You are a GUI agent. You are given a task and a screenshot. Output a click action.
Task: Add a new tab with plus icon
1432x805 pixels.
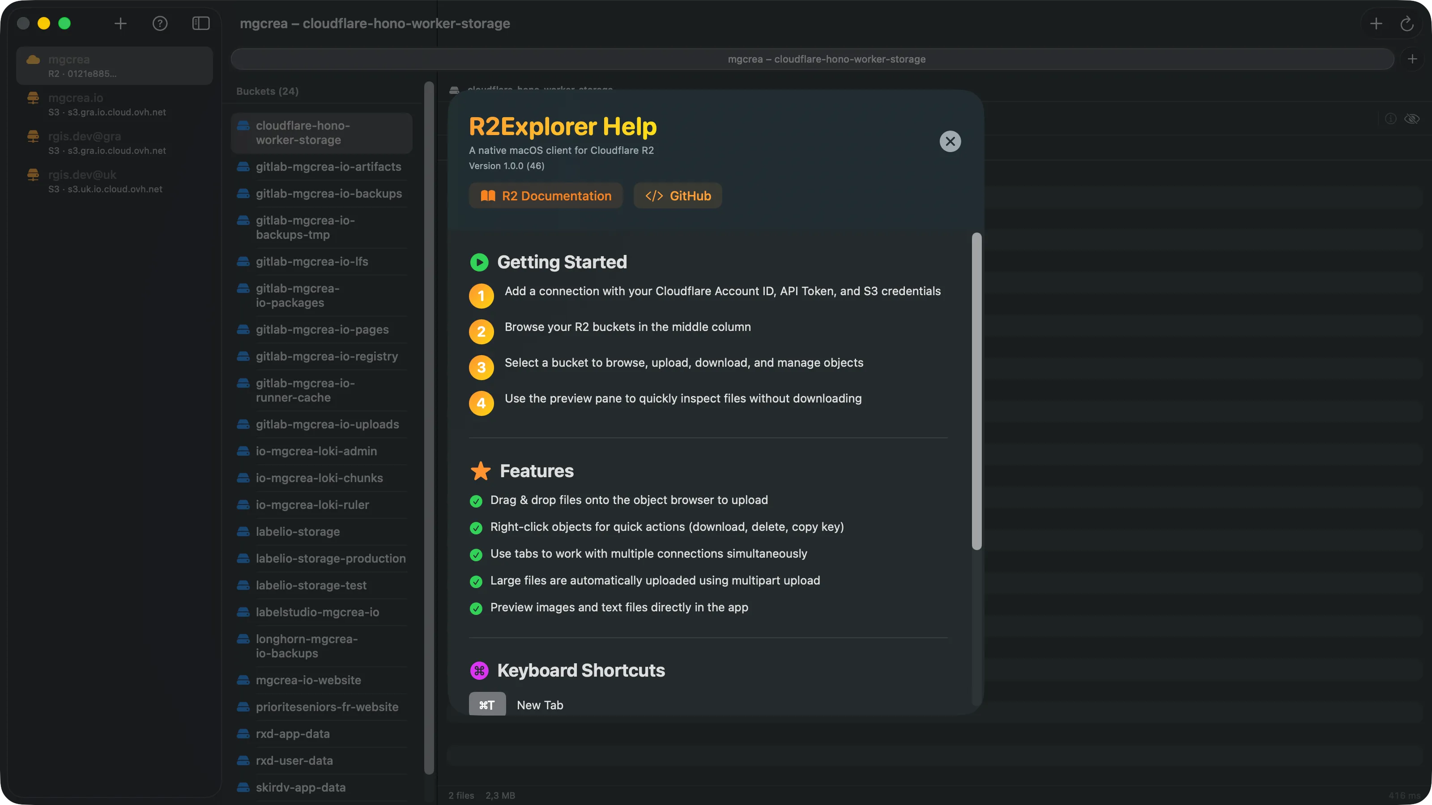[x=1376, y=23]
